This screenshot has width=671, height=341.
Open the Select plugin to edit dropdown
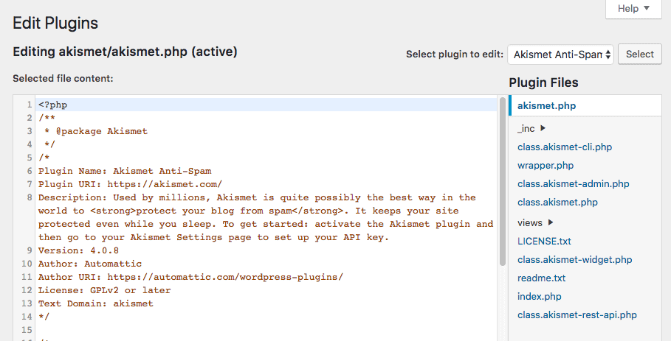560,54
